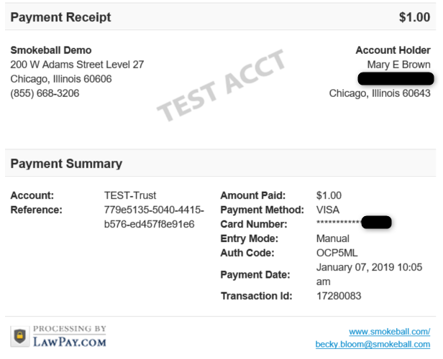Image resolution: width=443 pixels, height=359 pixels.
Task: Select the Smokeball Demo firm name
Action: (51, 50)
